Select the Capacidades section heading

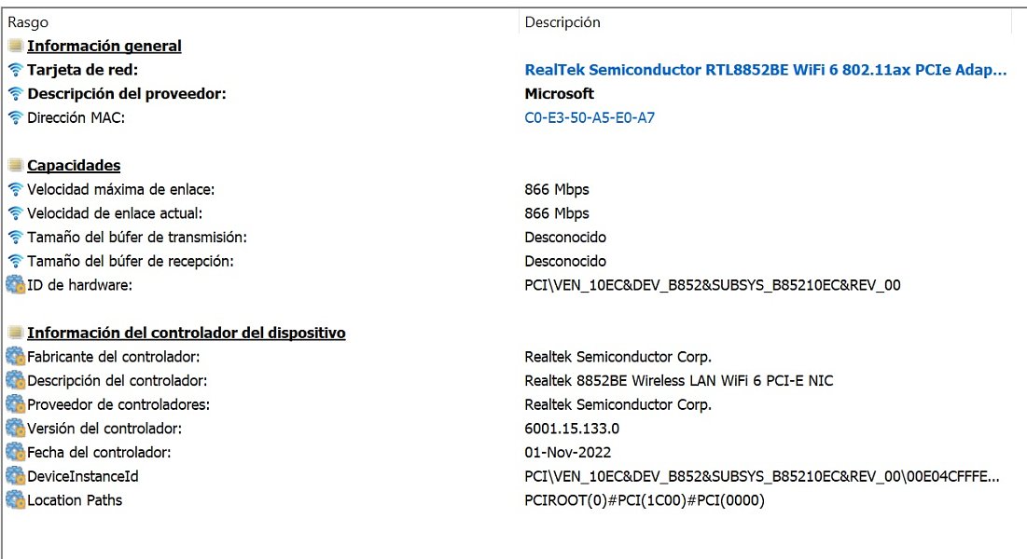(x=74, y=166)
